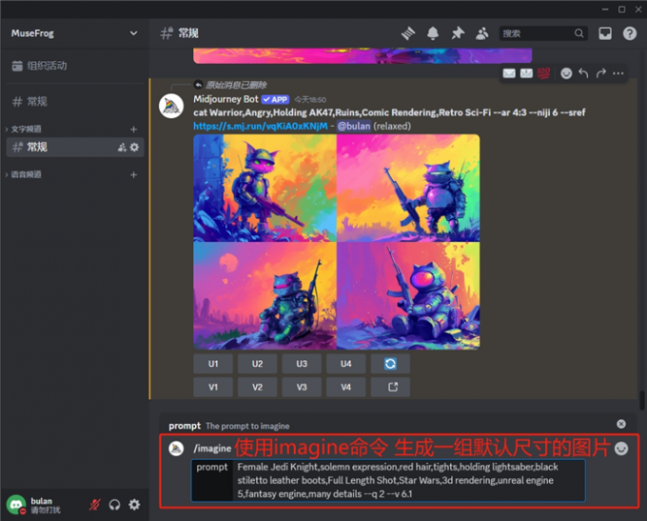Click the 常规 channel title in header

pos(188,33)
